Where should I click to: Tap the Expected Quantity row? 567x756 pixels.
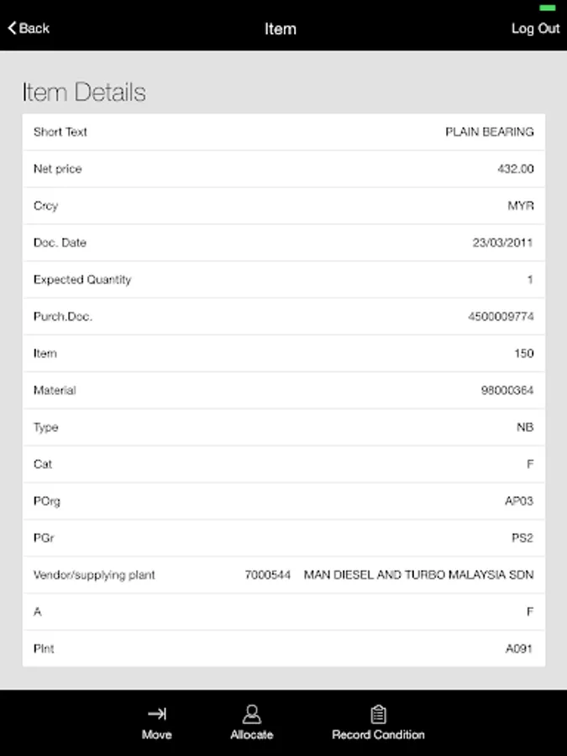pos(284,280)
